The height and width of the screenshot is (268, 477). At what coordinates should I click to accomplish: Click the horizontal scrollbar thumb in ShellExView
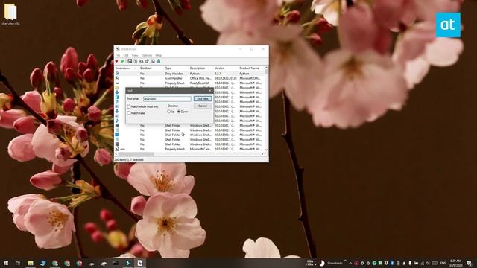coord(136,154)
